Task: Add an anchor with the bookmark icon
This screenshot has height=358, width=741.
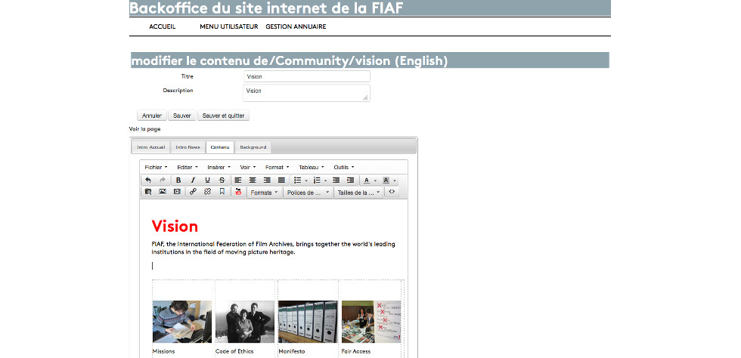Action: click(x=222, y=192)
